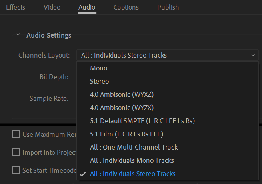The width and height of the screenshot is (262, 184).
Task: Open the Publish tab
Action: (168, 7)
